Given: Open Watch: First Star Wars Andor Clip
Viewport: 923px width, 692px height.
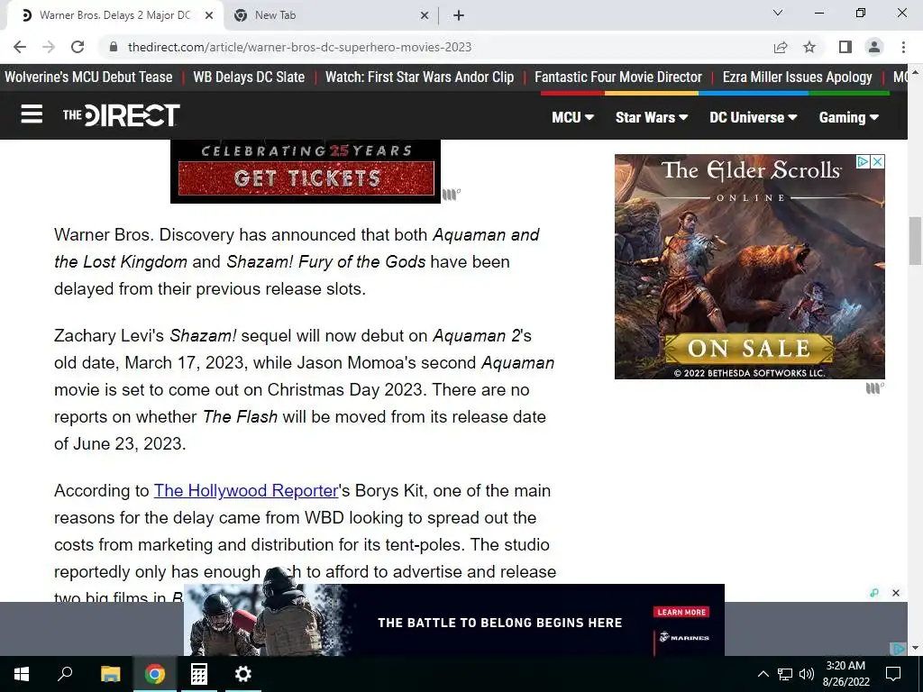Looking at the screenshot, I should coord(420,77).
